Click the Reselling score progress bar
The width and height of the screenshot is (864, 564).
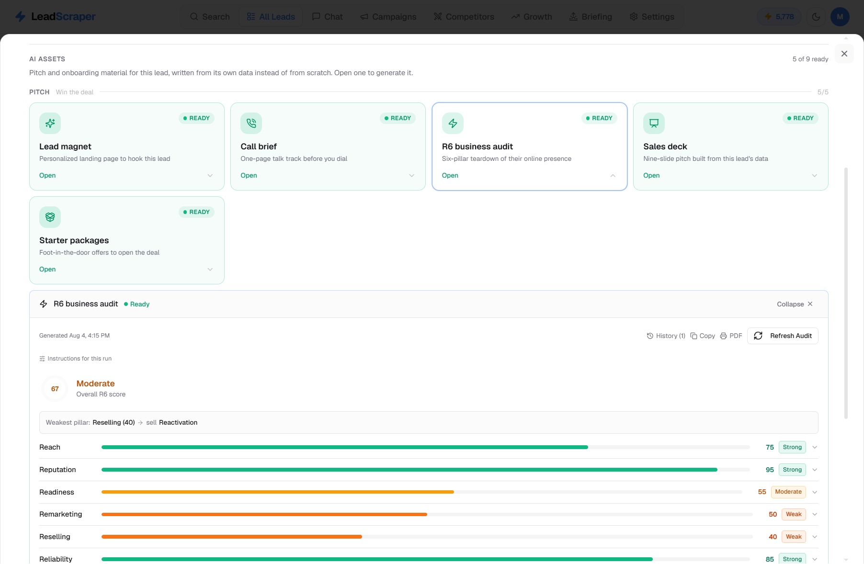(x=427, y=537)
